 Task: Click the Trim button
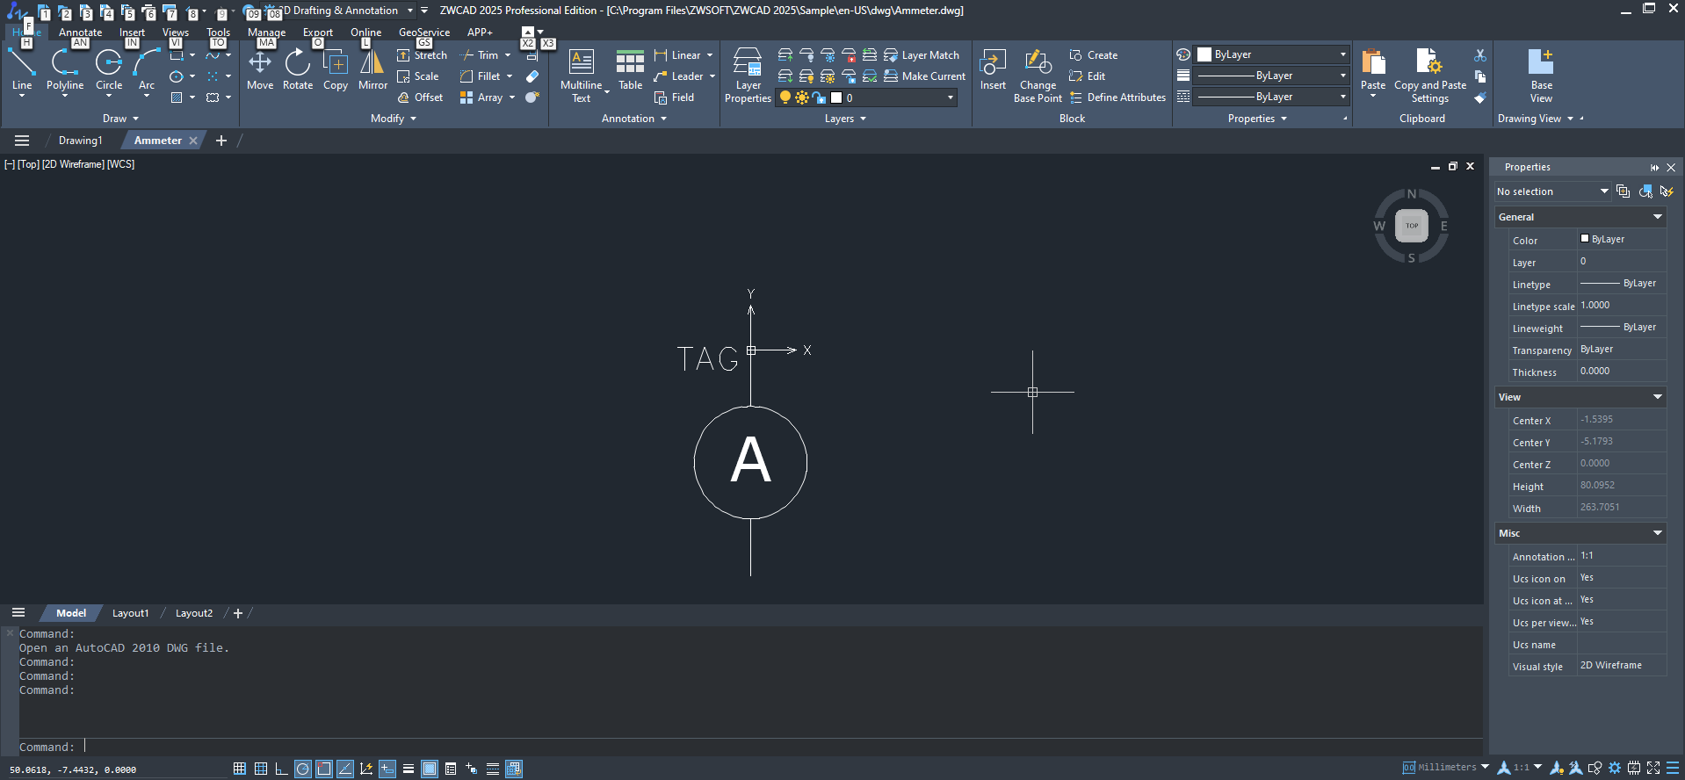coord(481,55)
